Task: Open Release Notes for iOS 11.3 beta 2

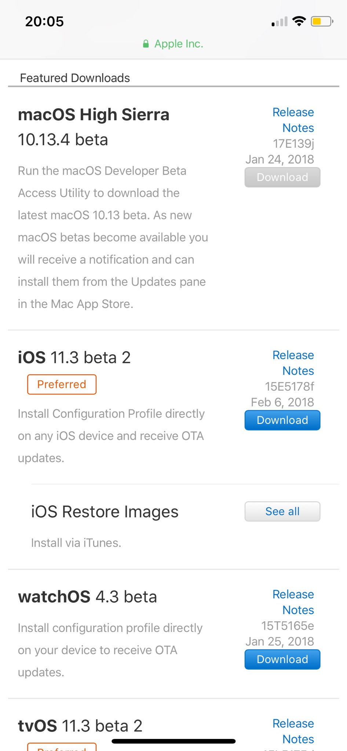Action: pyautogui.click(x=293, y=363)
